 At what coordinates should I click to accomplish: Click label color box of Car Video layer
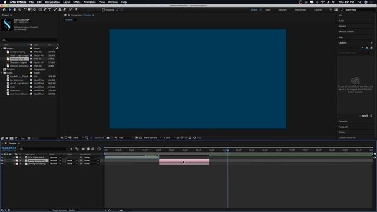tap(17, 157)
